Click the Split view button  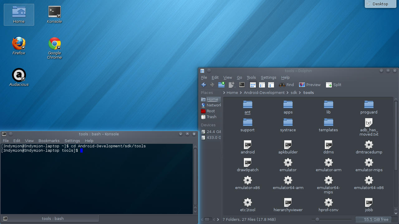point(334,85)
